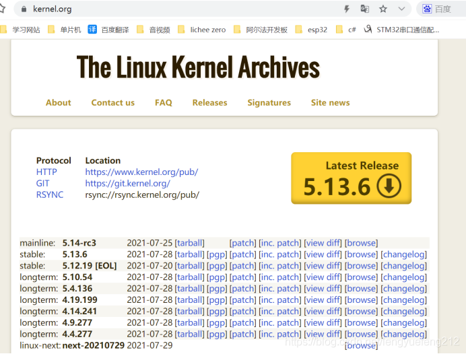Screen dimensions: 466x354
Task: Download tarball for longterm 4.9.277
Action: coord(190,323)
